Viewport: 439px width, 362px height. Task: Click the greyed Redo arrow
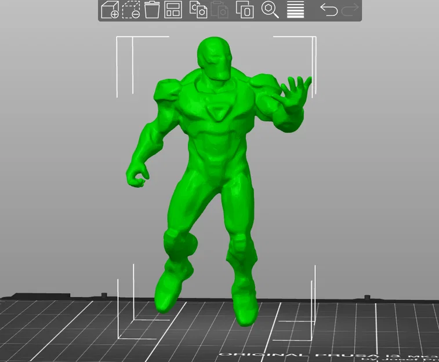(350, 10)
